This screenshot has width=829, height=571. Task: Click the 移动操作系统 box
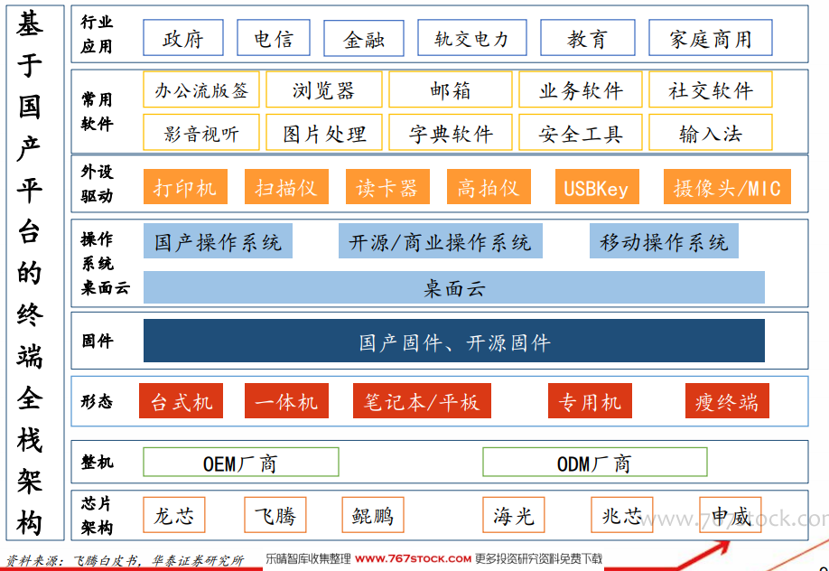click(x=664, y=241)
